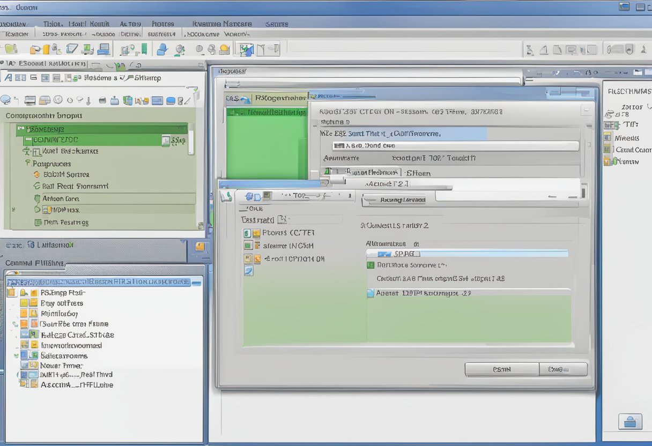Image resolution: width=652 pixels, height=446 pixels.
Task: Click the green folder icon at toolbar start
Action: click(x=10, y=49)
